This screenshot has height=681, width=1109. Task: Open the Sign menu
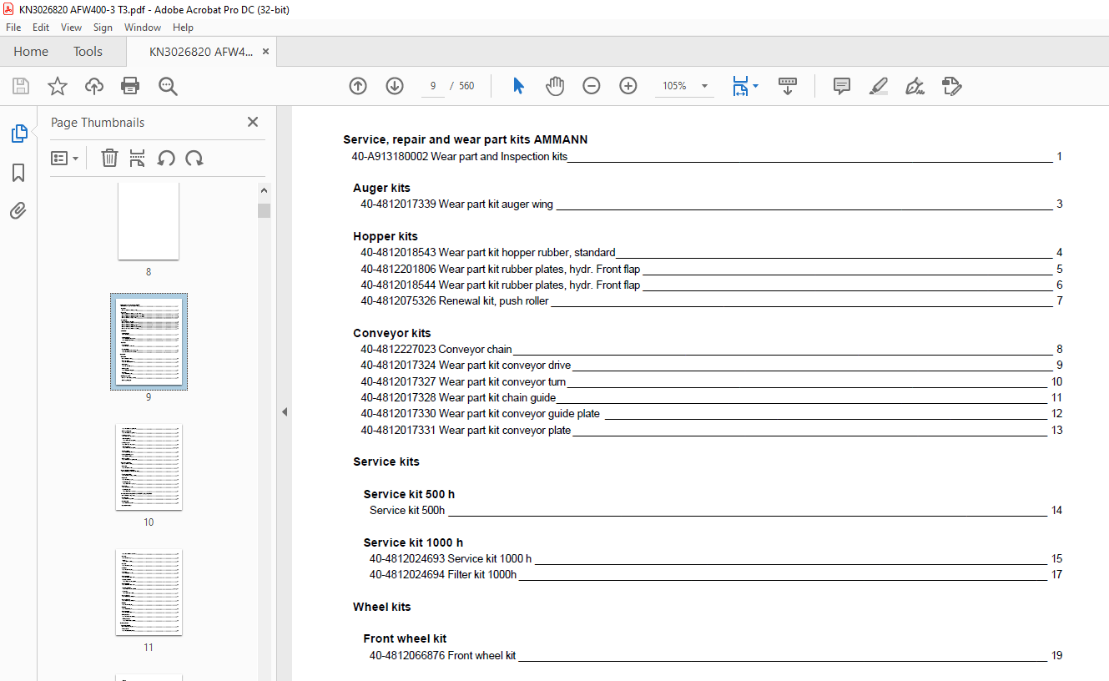(x=103, y=28)
